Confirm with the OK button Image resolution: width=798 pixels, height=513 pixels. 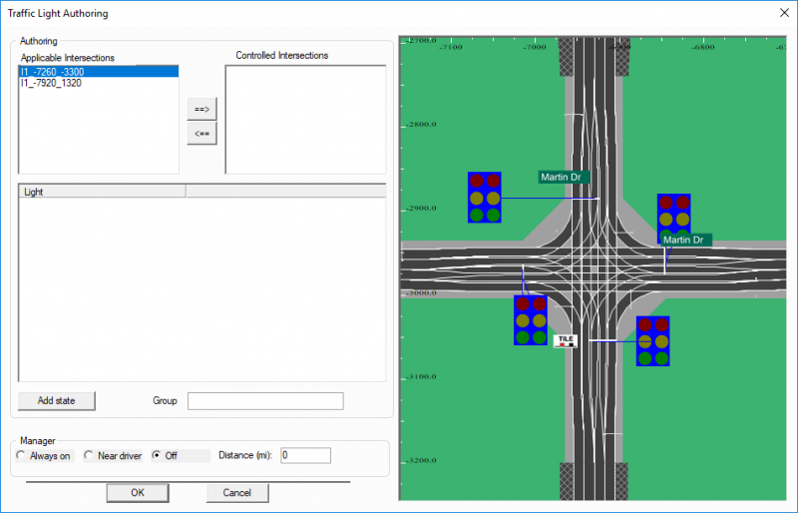point(138,492)
